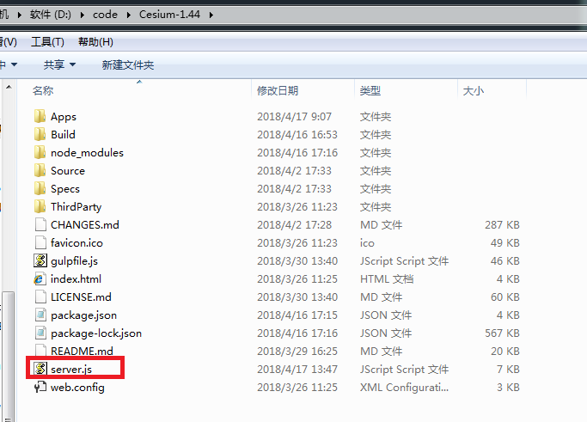This screenshot has width=587, height=422.
Task: Go to the code folder breadcrumb
Action: click(x=105, y=15)
